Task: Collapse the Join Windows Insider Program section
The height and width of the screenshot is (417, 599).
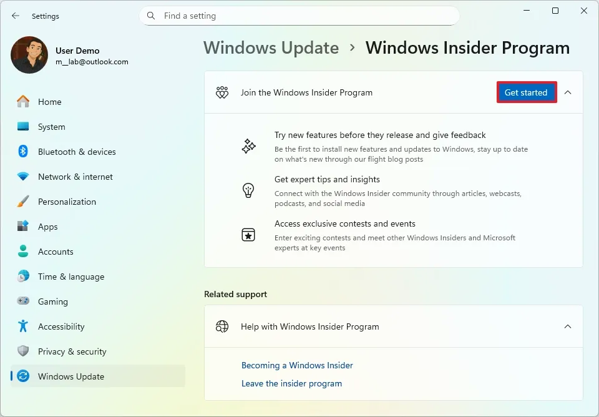Action: [568, 92]
